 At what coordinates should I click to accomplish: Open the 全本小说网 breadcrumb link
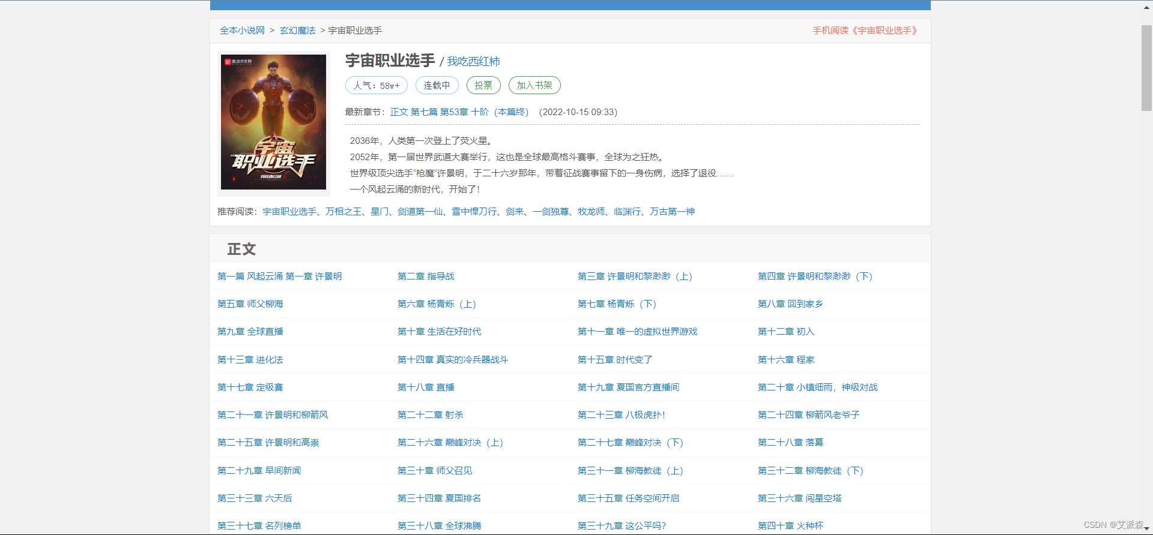[242, 31]
